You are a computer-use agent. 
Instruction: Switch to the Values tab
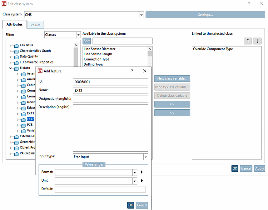pos(35,25)
